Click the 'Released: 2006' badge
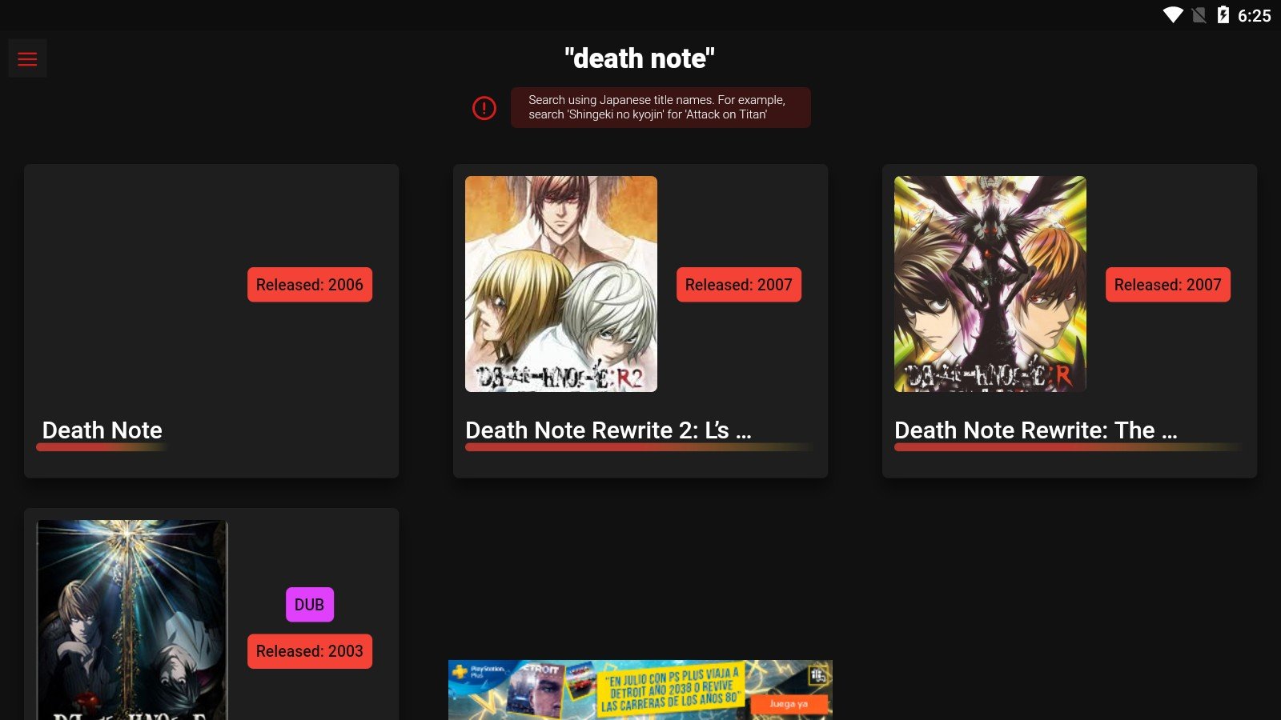This screenshot has height=720, width=1281. (310, 285)
